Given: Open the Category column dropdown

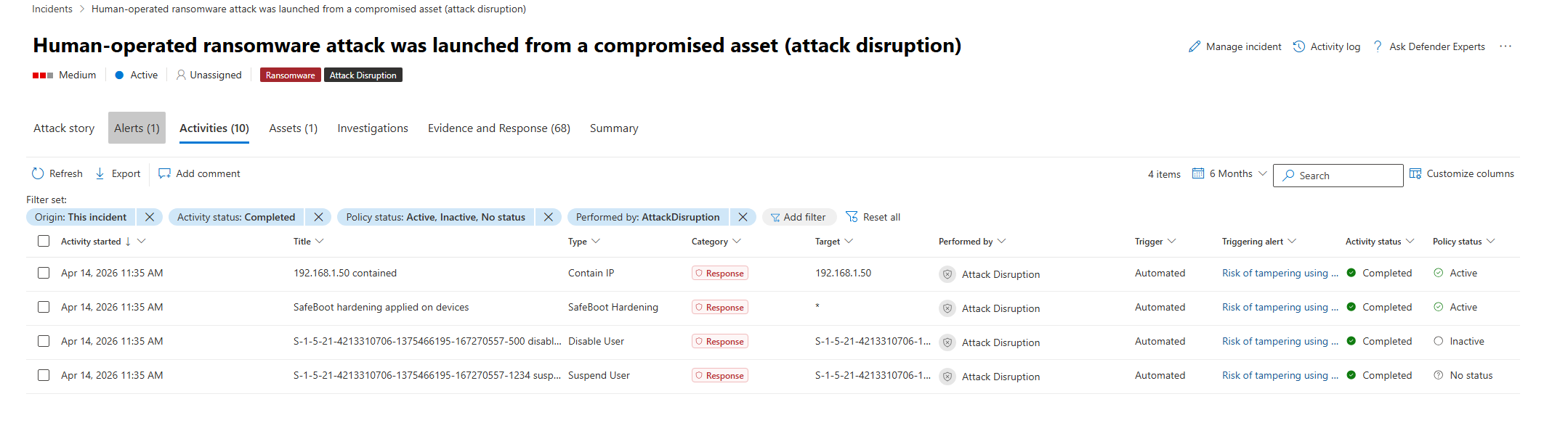Looking at the screenshot, I should (x=737, y=241).
